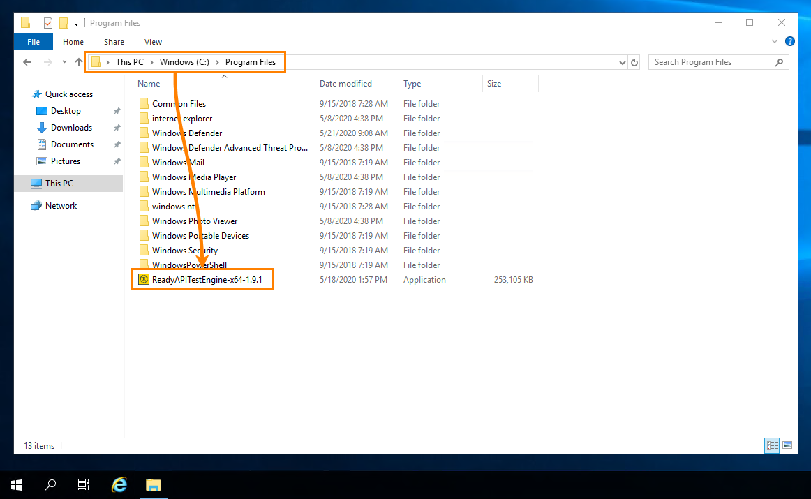
Task: Sort by the Name column header
Action: (149, 84)
